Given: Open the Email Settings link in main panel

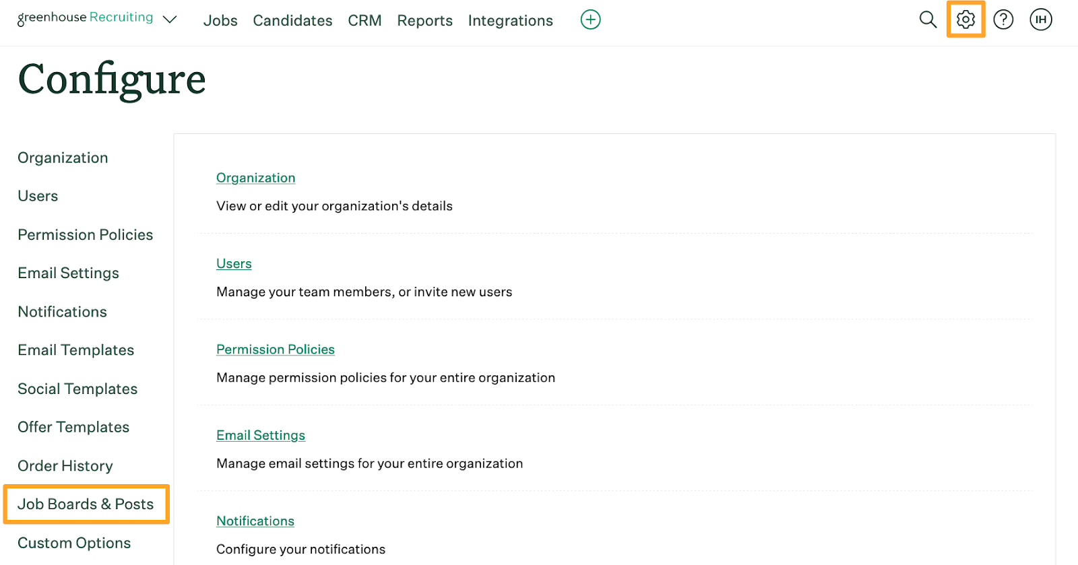Looking at the screenshot, I should (x=260, y=435).
